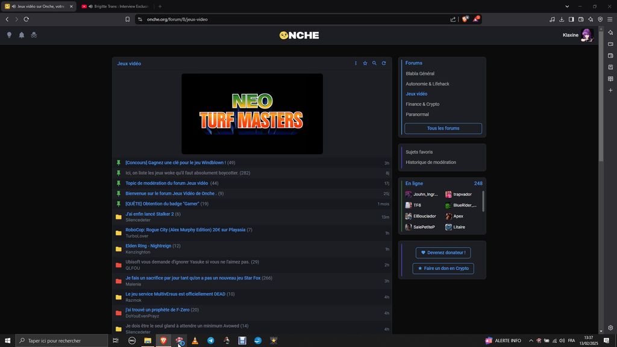Viewport: 617px width, 347px height.
Task: Click author name Silencedeter under Stalker 2
Action: (x=138, y=220)
